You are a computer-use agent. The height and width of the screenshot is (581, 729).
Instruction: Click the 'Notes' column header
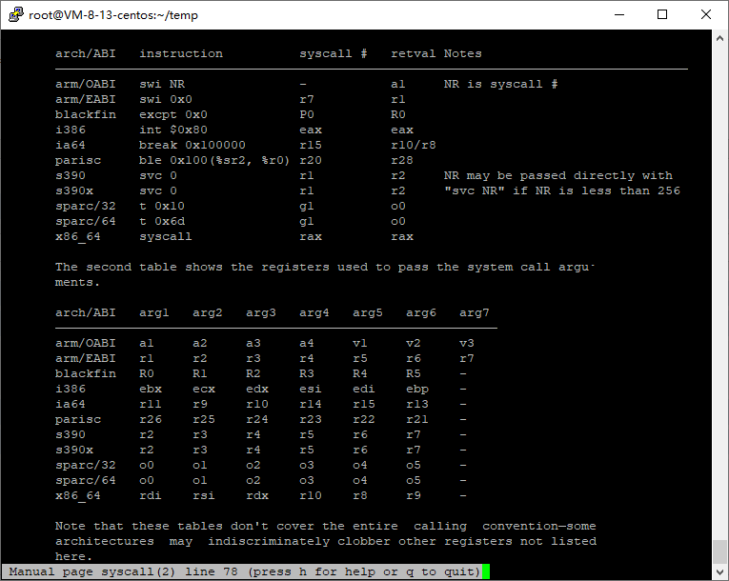point(462,53)
